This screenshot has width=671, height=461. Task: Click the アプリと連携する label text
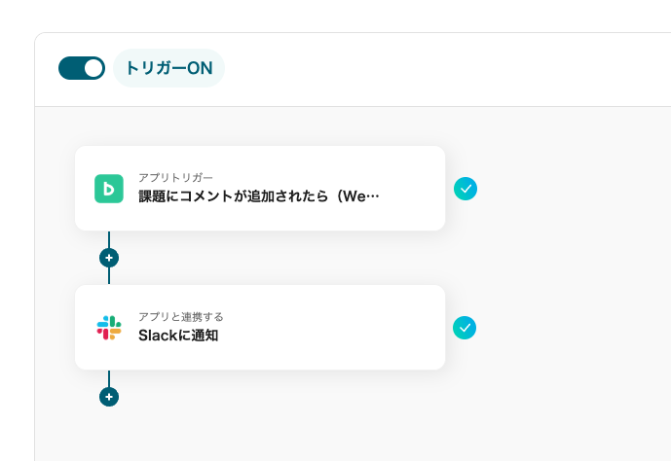[181, 316]
